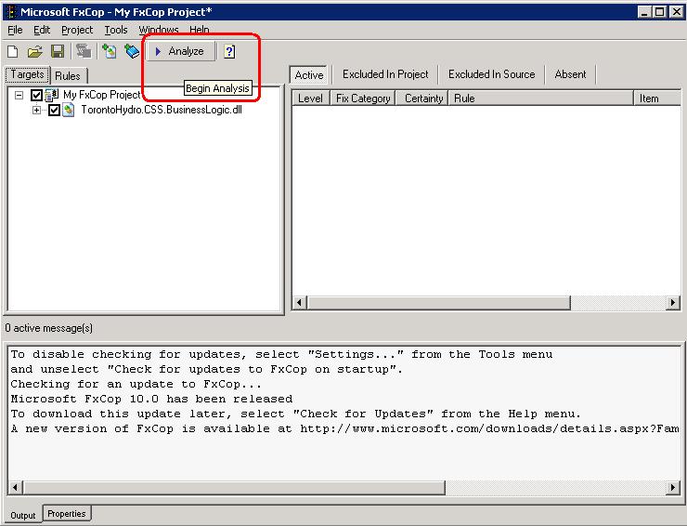
Task: Click the Stop Analysis toolbar icon
Action: coord(84,51)
